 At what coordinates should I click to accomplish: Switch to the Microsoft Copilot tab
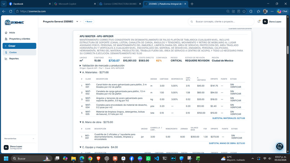[x=75, y=4]
